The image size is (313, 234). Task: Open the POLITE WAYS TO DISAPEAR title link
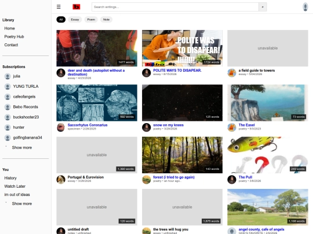click(x=177, y=70)
